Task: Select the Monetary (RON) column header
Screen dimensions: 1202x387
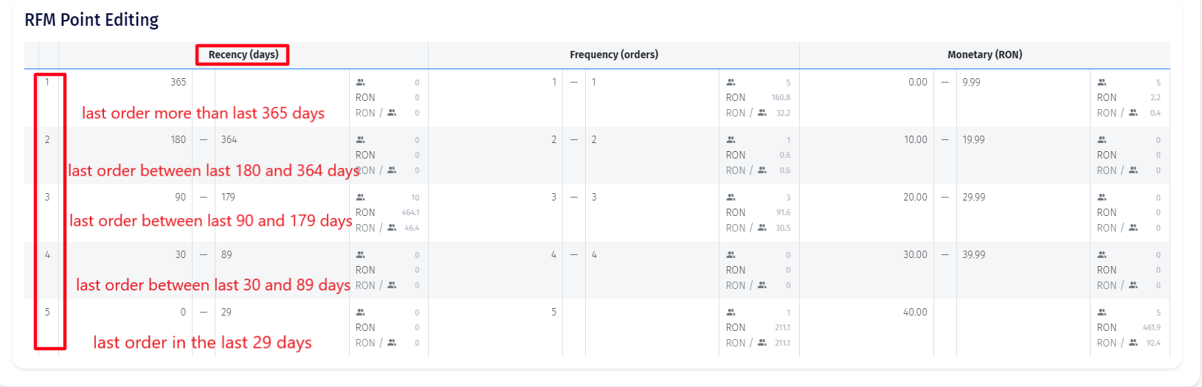Action: point(984,55)
